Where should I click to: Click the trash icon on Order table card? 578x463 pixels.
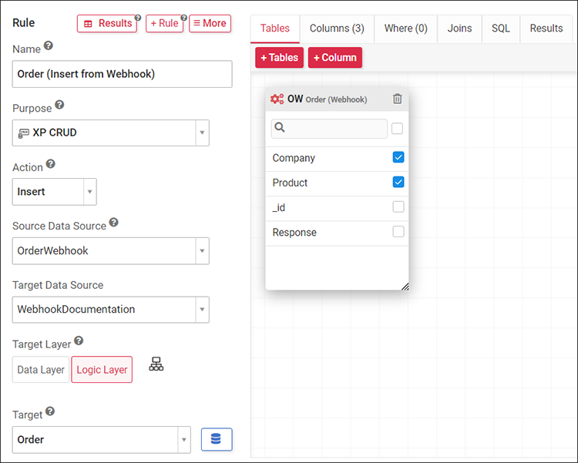coord(397,99)
